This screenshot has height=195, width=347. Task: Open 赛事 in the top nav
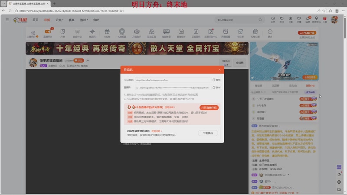pos(72,20)
